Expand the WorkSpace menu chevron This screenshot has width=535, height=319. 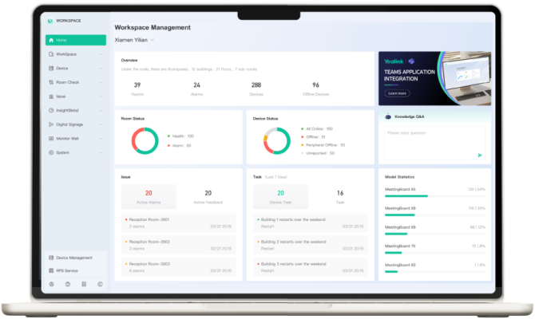coord(101,54)
